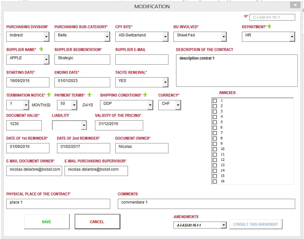Click the Description of the Contract text area

point(237,71)
